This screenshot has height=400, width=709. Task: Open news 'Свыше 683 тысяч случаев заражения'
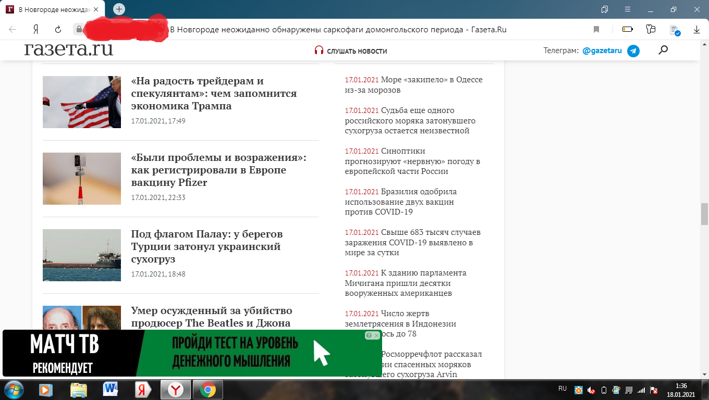pyautogui.click(x=413, y=242)
